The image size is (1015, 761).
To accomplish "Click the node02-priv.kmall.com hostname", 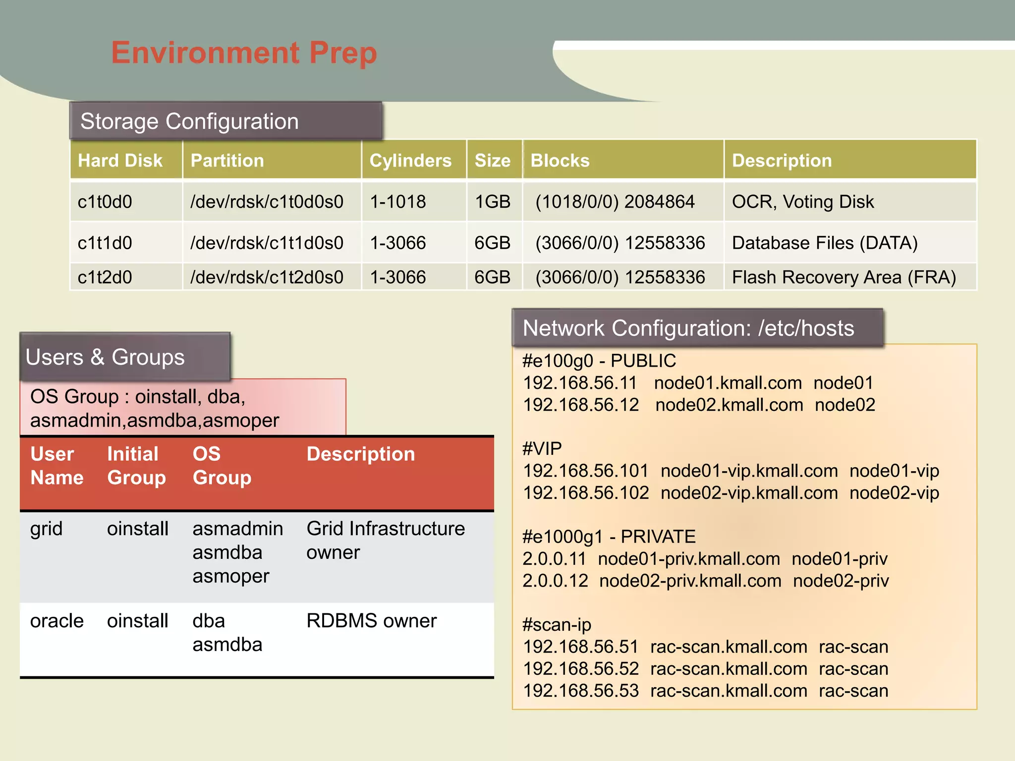I will [690, 581].
